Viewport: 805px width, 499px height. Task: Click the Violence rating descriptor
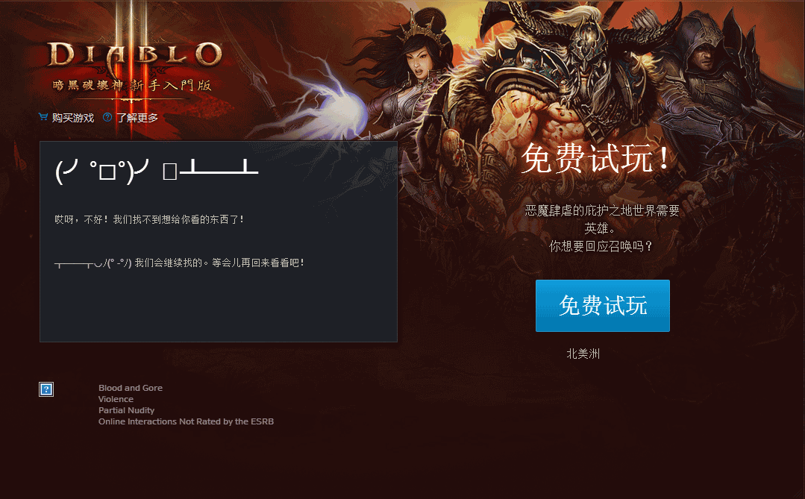pyautogui.click(x=116, y=399)
